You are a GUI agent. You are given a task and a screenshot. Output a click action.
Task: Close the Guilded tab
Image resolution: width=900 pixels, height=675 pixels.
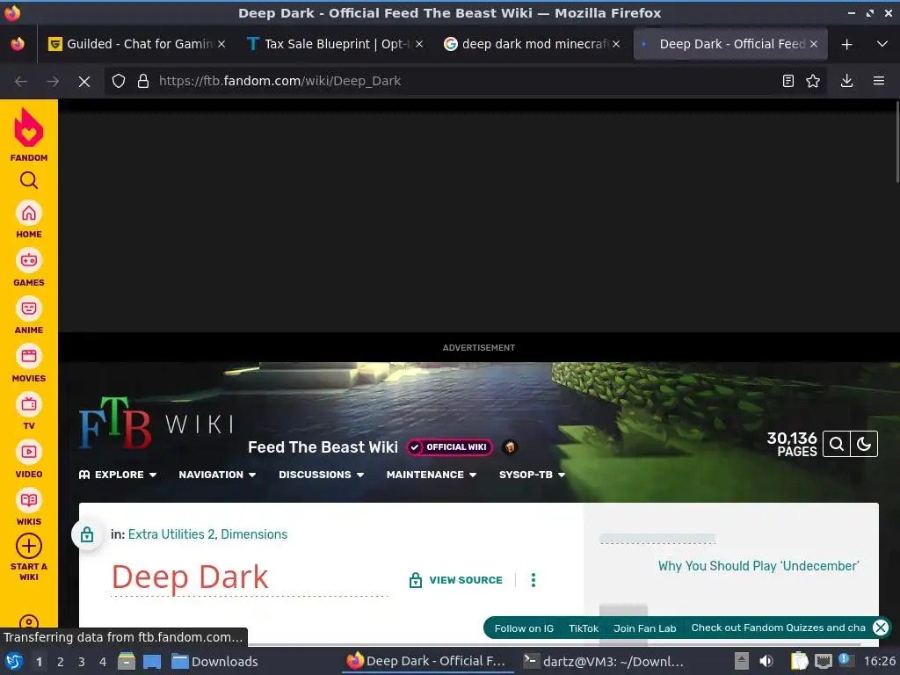[x=221, y=44]
